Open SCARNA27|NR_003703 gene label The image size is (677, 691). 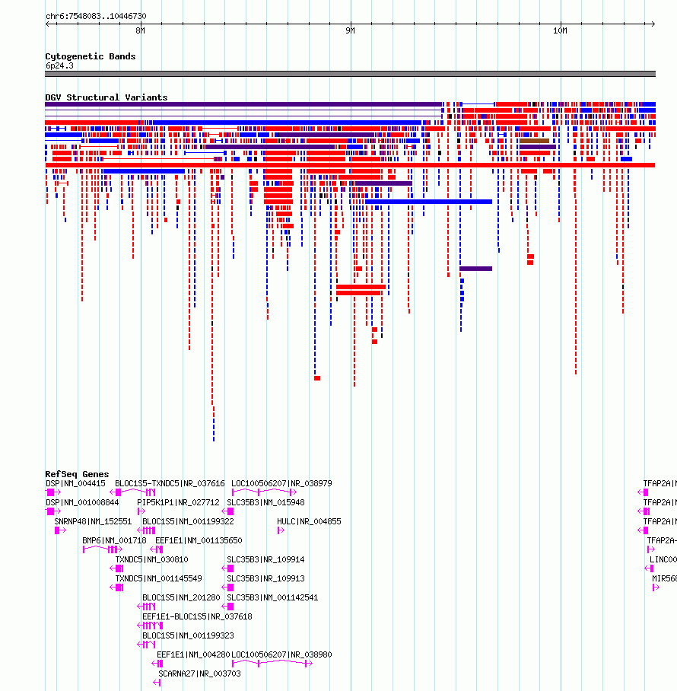click(x=199, y=673)
